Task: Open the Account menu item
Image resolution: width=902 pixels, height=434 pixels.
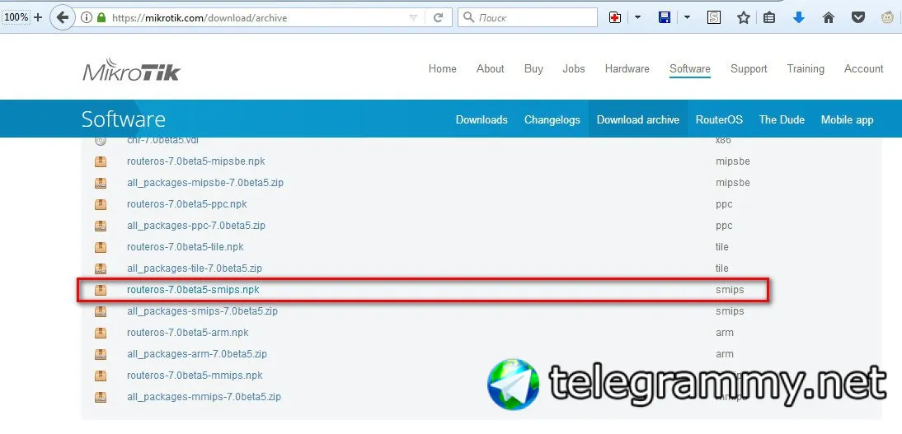Action: pyautogui.click(x=863, y=68)
